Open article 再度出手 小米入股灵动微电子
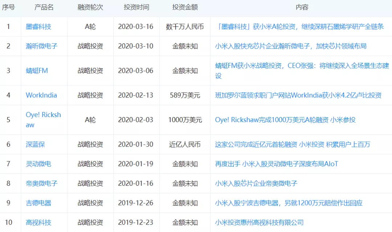Screen dimensions: 392x232 click(277, 164)
